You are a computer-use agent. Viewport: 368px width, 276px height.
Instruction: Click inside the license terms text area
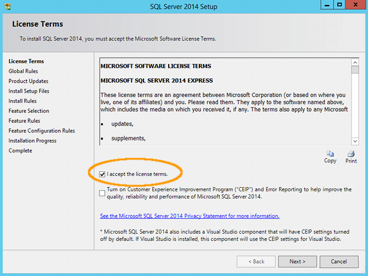(x=226, y=102)
